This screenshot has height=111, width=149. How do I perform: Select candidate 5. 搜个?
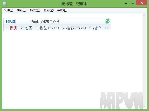click(95, 28)
